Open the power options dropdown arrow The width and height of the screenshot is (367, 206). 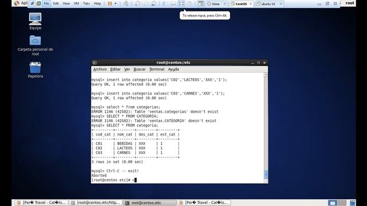point(116,3)
